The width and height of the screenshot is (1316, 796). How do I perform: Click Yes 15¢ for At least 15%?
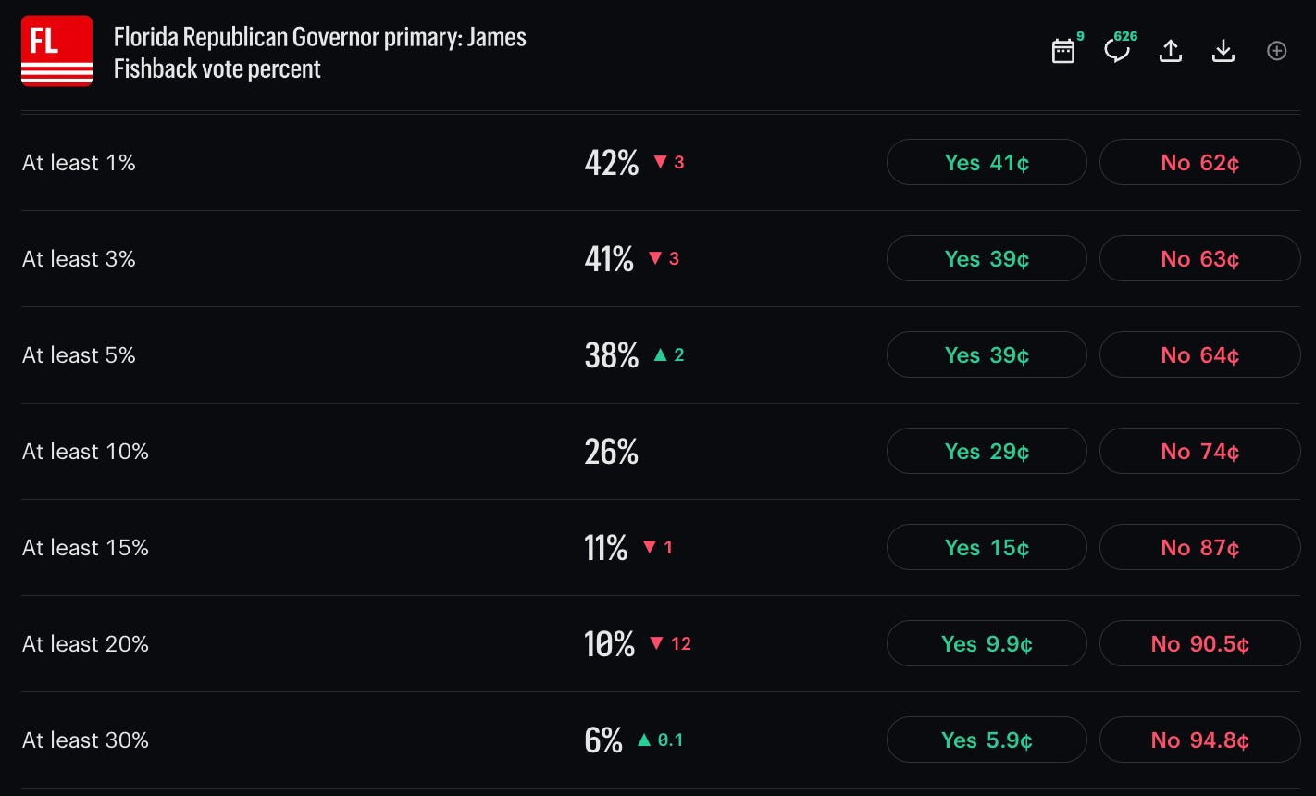(987, 547)
